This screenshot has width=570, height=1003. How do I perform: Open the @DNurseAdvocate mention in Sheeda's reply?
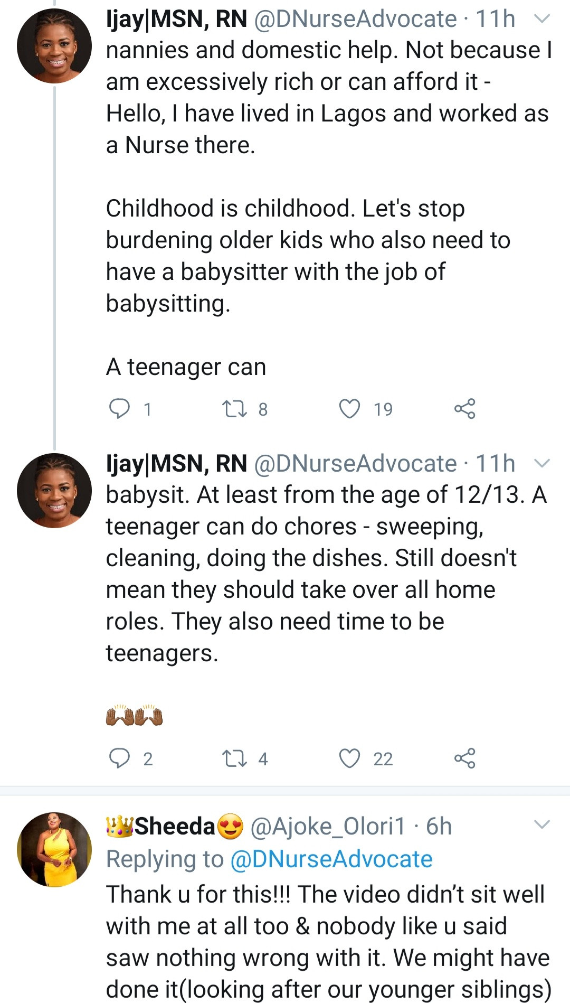tap(331, 859)
